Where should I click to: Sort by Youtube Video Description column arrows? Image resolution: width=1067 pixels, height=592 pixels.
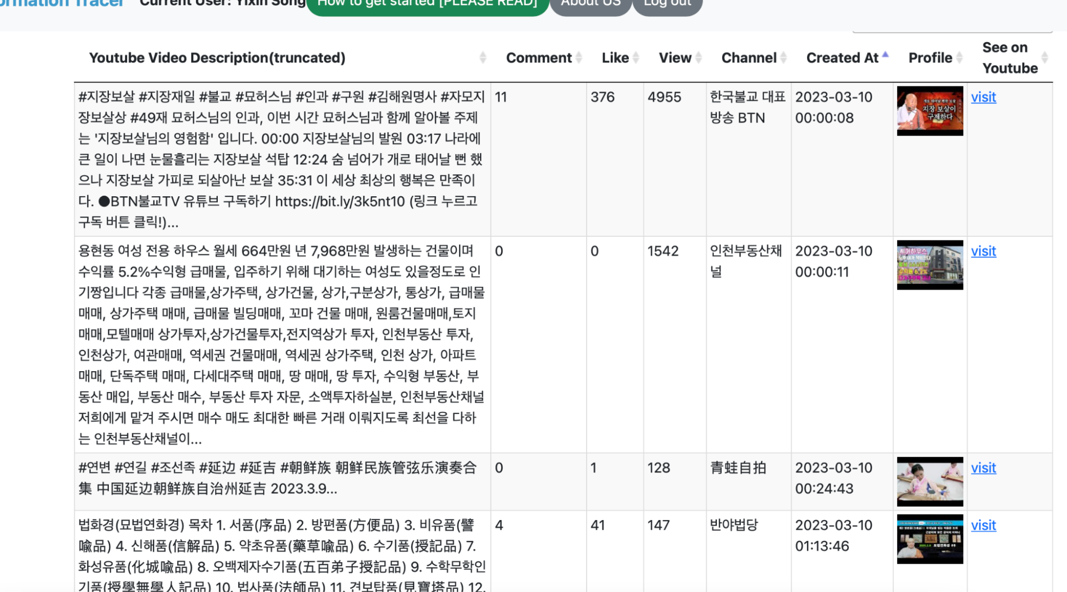(x=483, y=58)
